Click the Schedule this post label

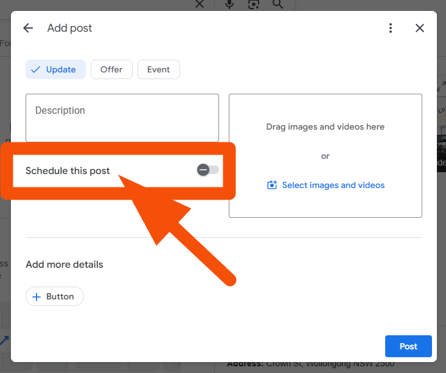[x=68, y=171]
